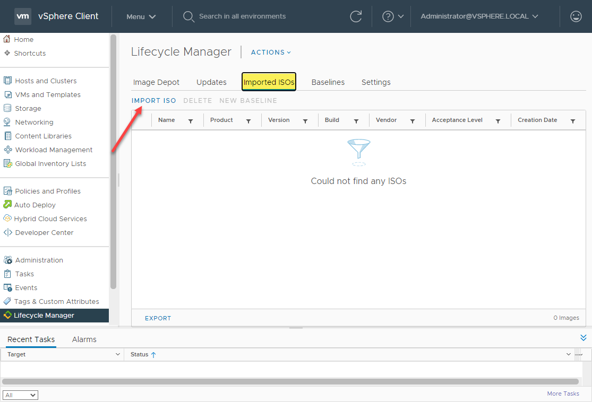Click the Search in all environments field
The height and width of the screenshot is (402, 592).
[243, 16]
